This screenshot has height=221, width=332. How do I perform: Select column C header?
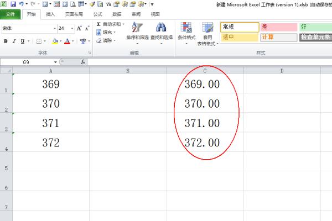[x=205, y=71]
